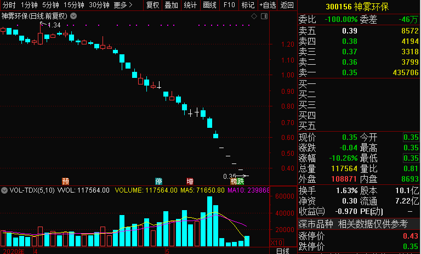
Task: Click the 今开 boxed value 0.35
Action: point(411,137)
